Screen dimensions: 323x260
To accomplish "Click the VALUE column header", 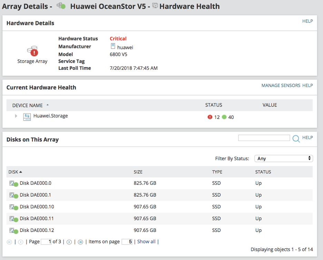I will coord(270,105).
